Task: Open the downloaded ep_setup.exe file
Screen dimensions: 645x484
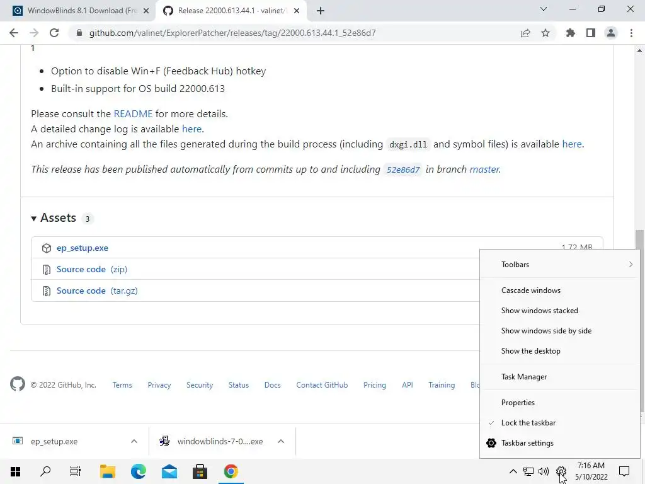Action: (54, 442)
